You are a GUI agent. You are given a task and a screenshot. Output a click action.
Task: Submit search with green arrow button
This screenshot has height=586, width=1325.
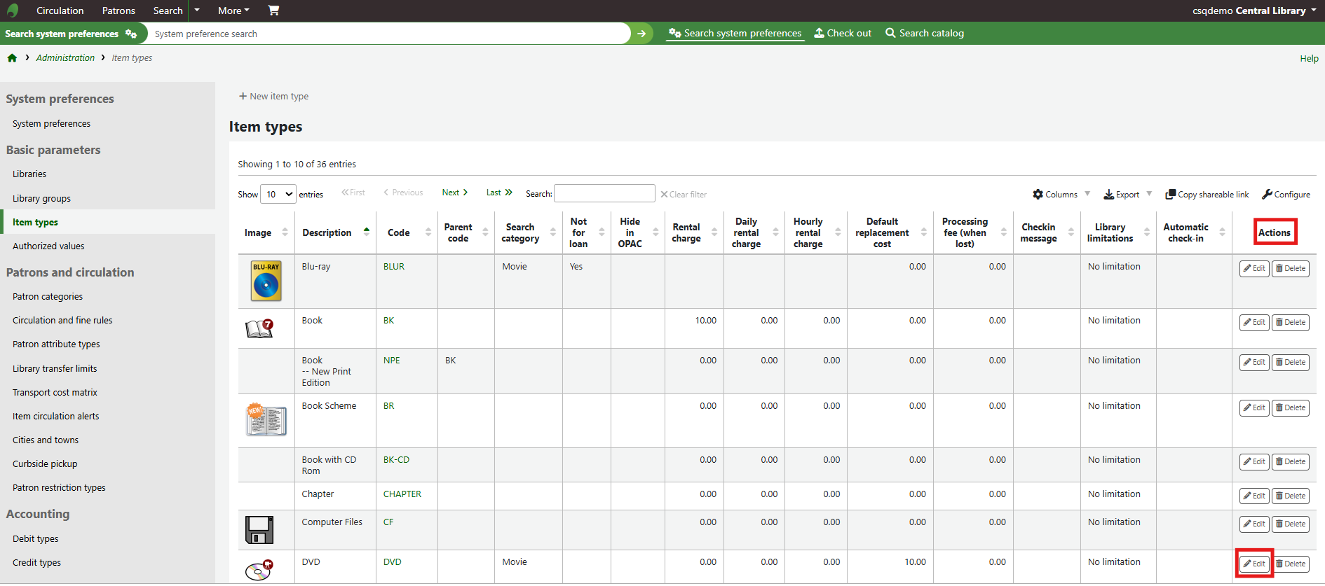point(641,34)
